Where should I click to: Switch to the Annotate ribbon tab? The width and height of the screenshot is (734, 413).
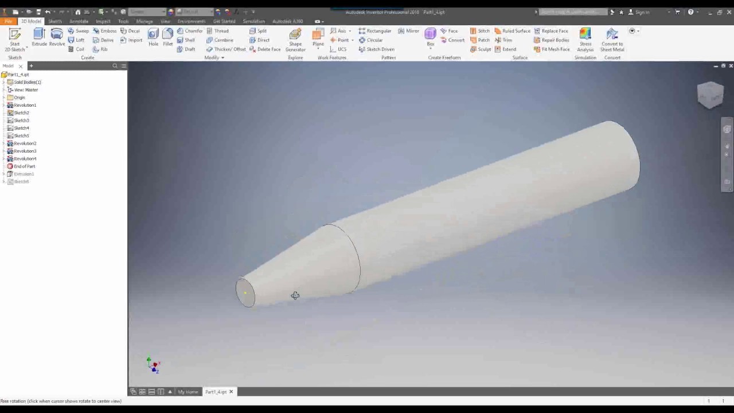[79, 21]
